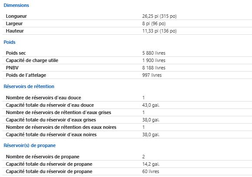Click the 8 188 livres value

point(154,68)
